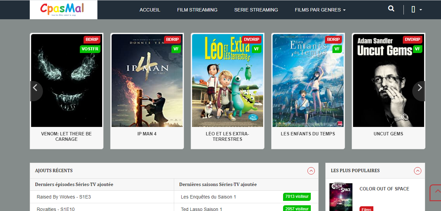Click VF badge on Uncut Gems card
Screen dimensions: 441x211
pos(417,49)
